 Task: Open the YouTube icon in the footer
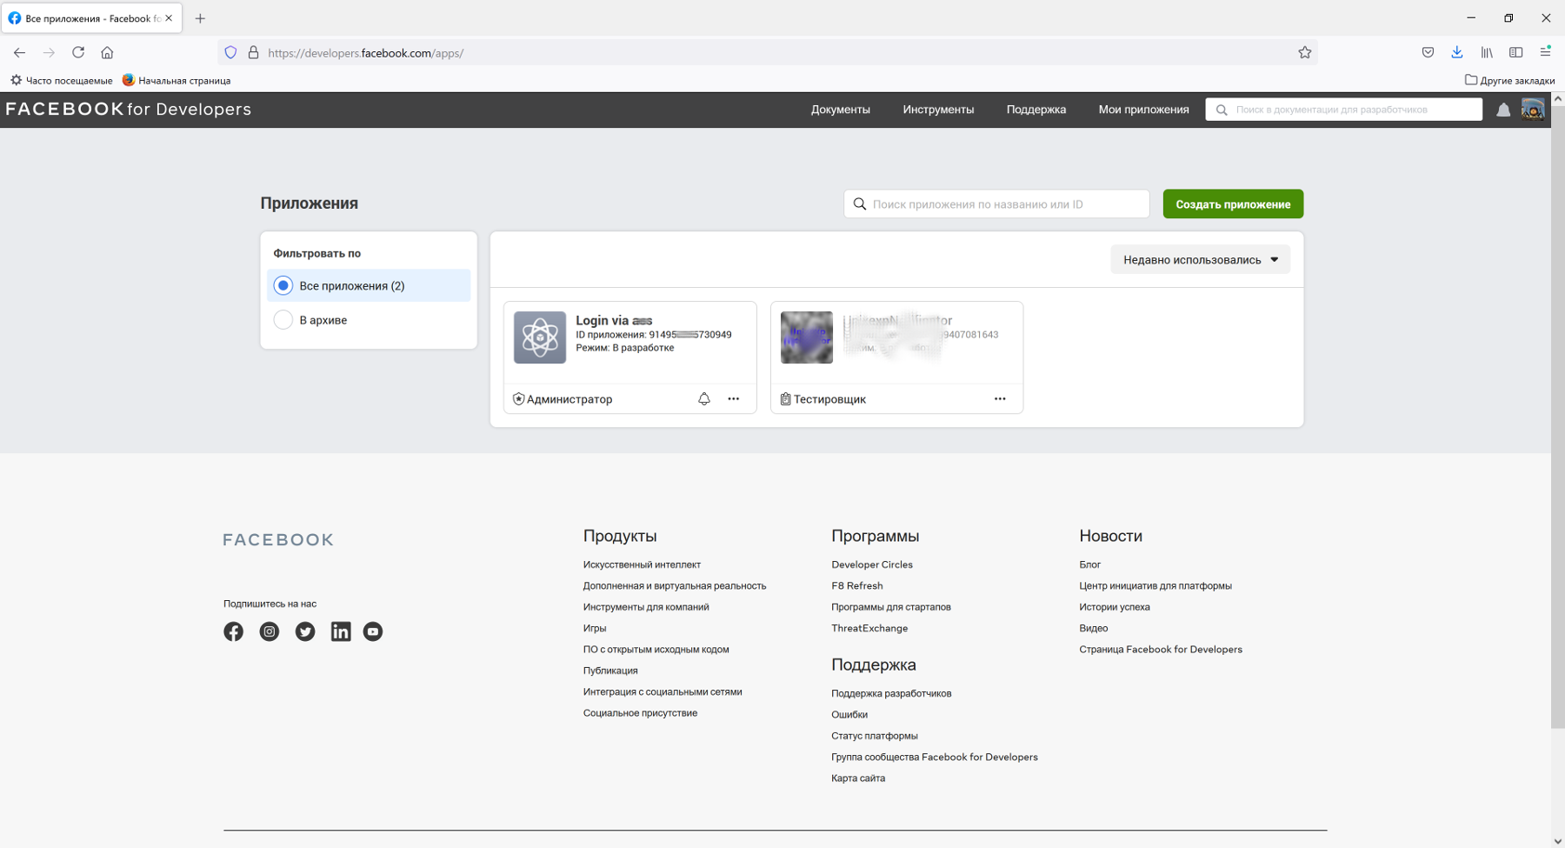[x=373, y=631]
